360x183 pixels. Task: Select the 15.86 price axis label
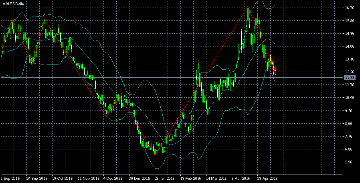pyautogui.click(x=350, y=21)
